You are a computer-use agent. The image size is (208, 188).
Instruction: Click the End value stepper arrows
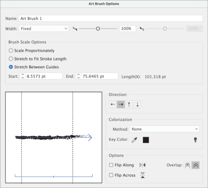79,76
